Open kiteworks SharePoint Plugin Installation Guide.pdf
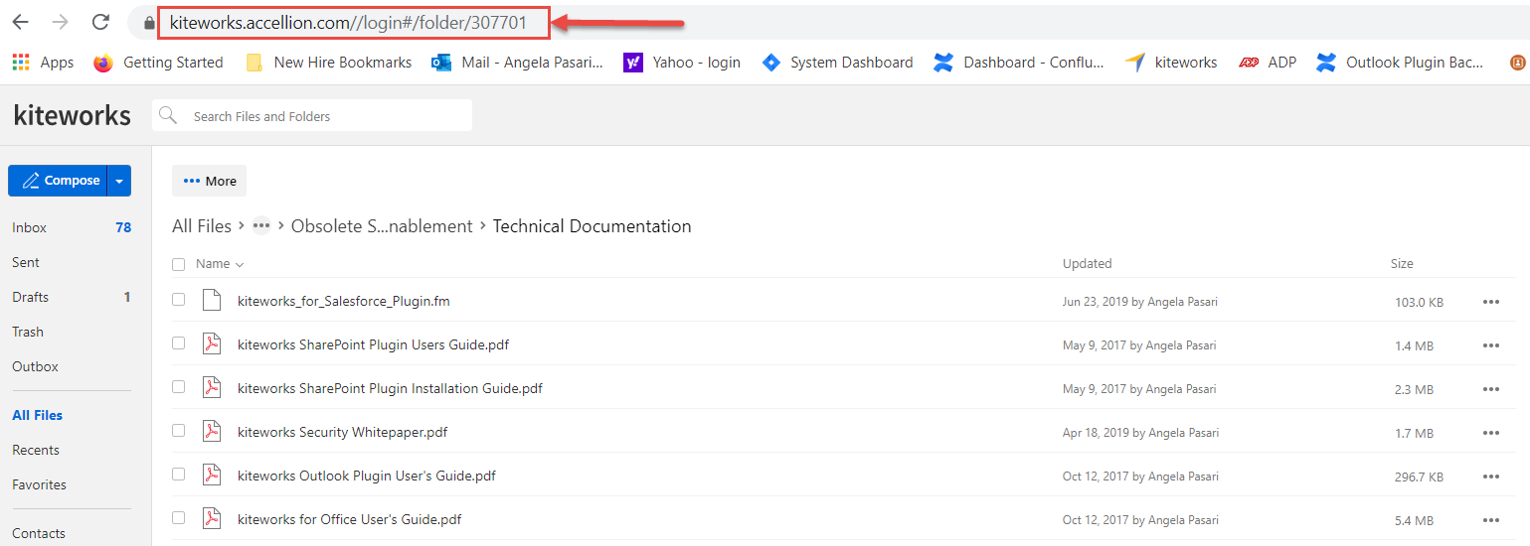The width and height of the screenshot is (1530, 546). click(390, 388)
